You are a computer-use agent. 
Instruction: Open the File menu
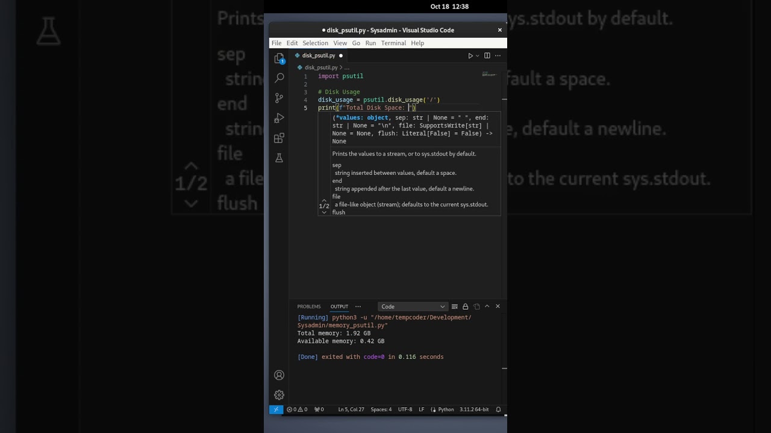click(276, 43)
